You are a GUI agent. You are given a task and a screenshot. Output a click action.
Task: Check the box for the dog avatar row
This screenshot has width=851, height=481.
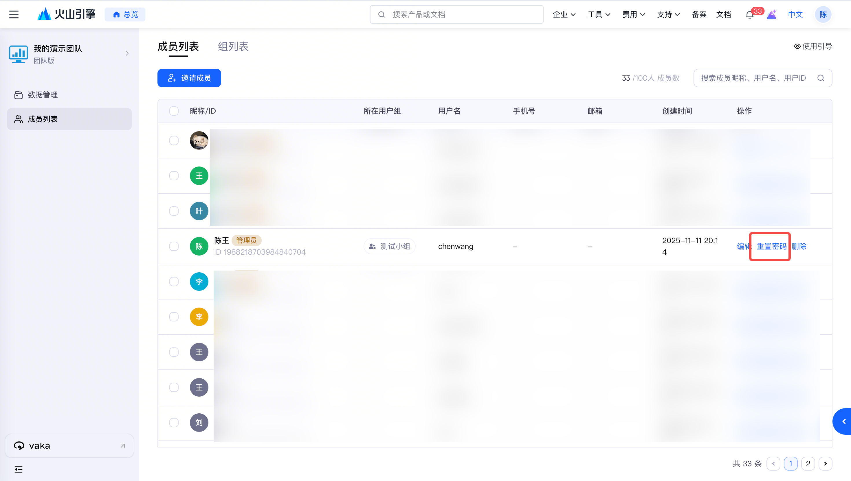pyautogui.click(x=174, y=140)
